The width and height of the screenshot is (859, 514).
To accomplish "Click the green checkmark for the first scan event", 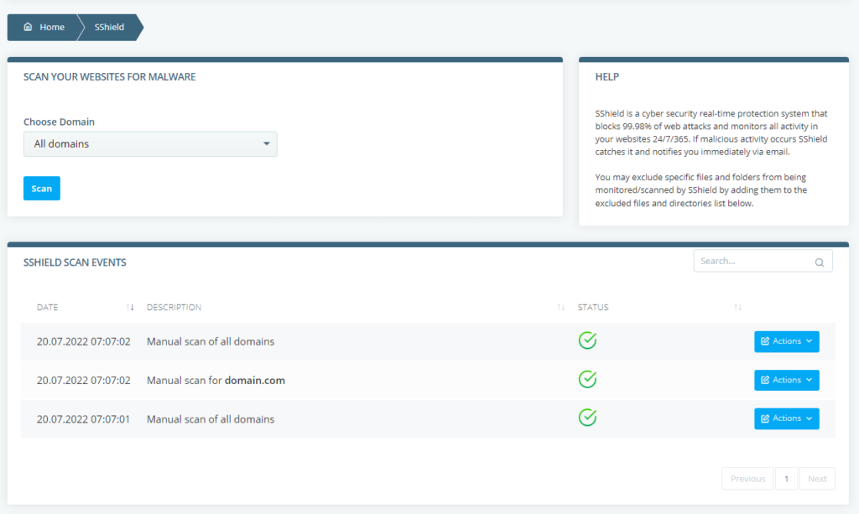I will pos(587,340).
